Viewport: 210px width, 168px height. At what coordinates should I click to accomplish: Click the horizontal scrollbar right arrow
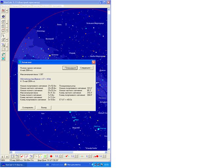(106, 152)
